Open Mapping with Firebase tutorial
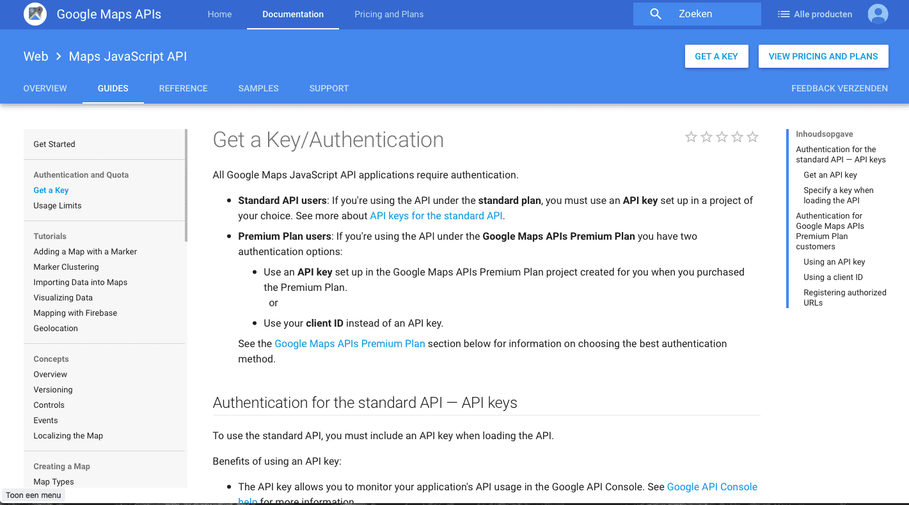 [75, 313]
